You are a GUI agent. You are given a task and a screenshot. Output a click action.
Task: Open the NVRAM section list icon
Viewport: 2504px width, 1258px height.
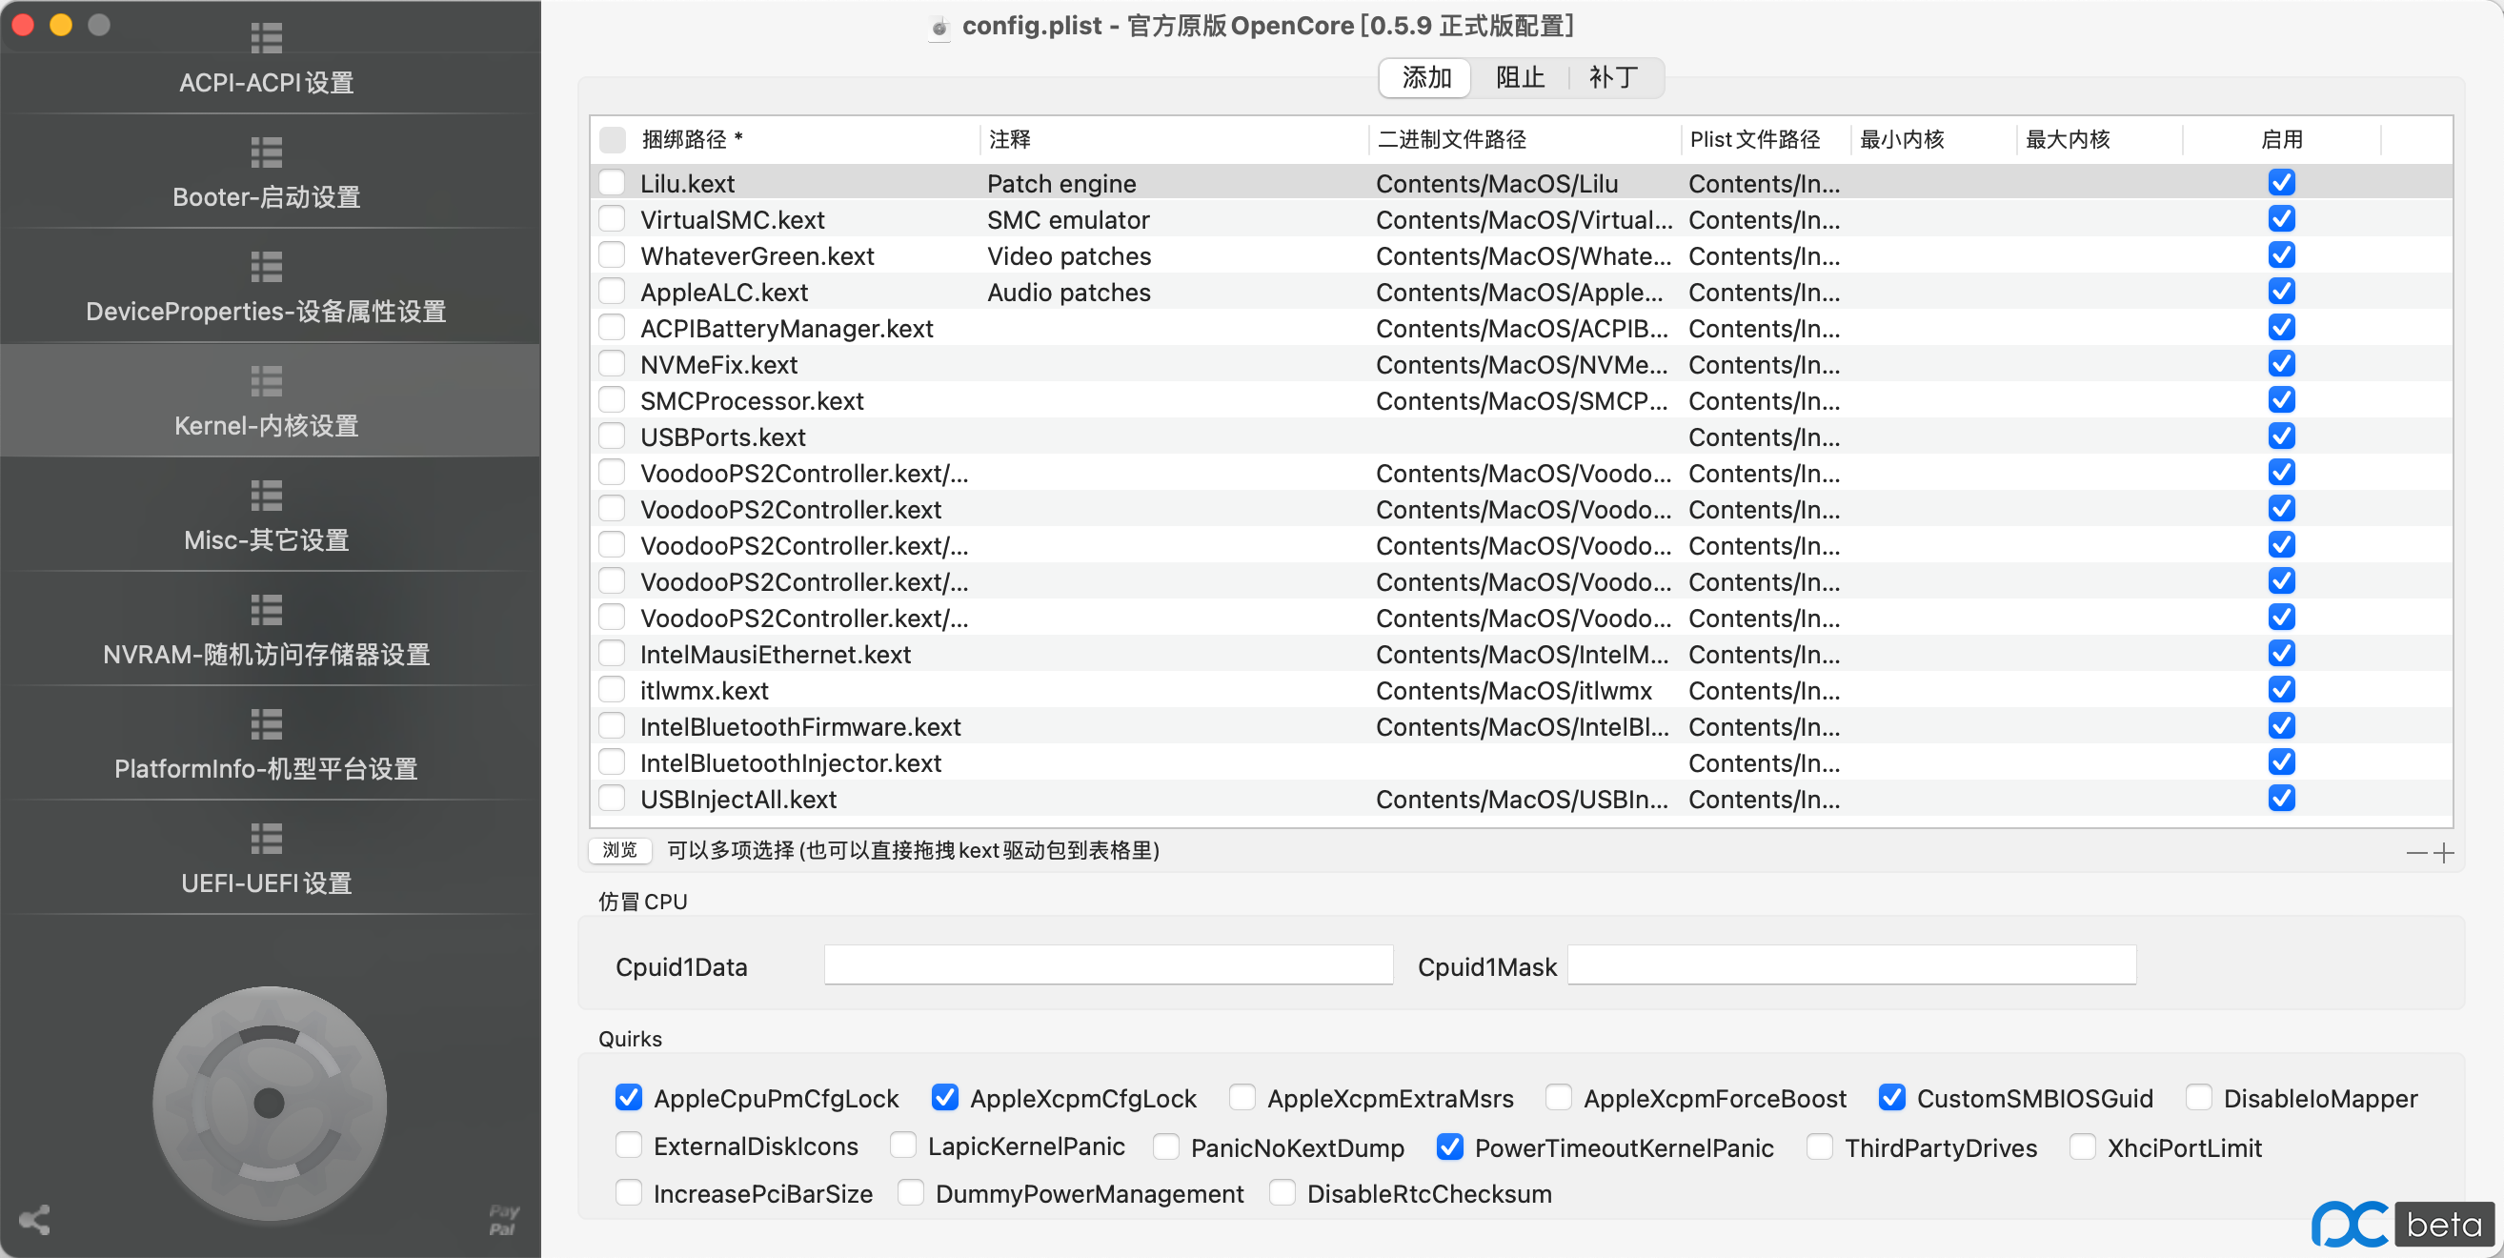(x=267, y=610)
